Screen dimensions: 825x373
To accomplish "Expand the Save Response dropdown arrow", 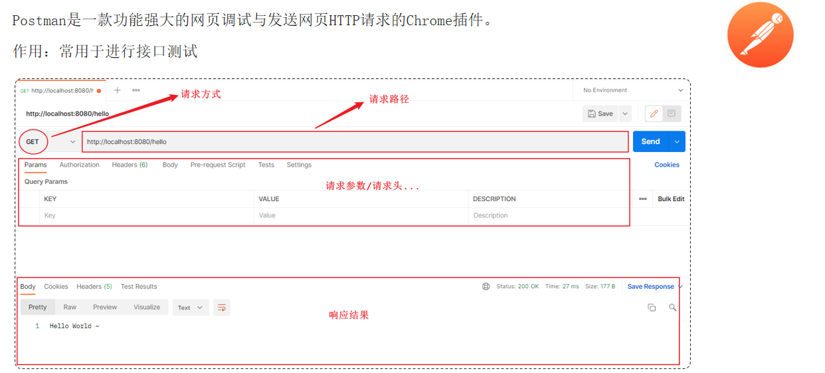I will click(680, 287).
